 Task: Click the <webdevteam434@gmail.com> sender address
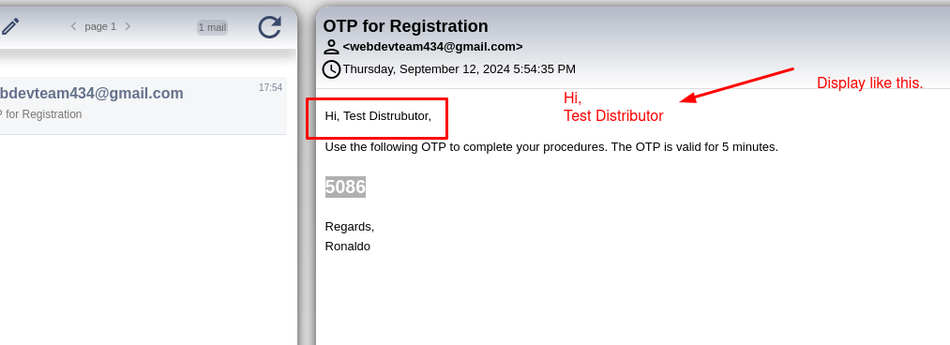coord(432,47)
